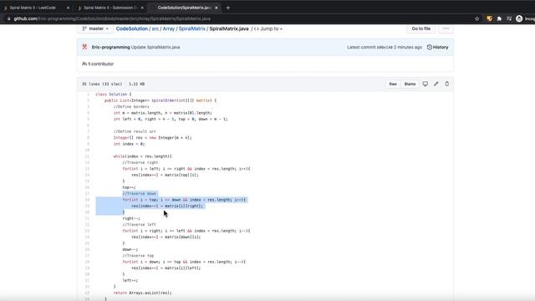Close the Spiral Matrix II - LeetCode tab
The height and width of the screenshot is (301, 535).
coord(68,8)
